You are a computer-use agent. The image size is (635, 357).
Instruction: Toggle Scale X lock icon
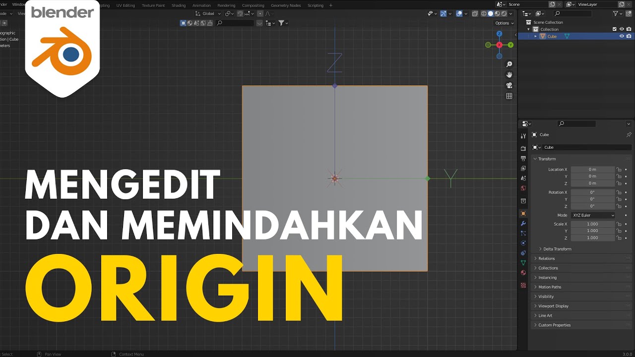tap(619, 224)
